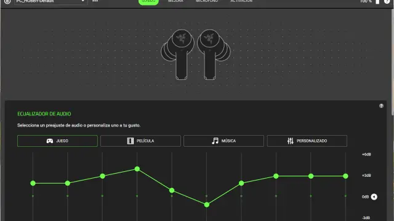Click the 0dB scale label

click(x=365, y=196)
